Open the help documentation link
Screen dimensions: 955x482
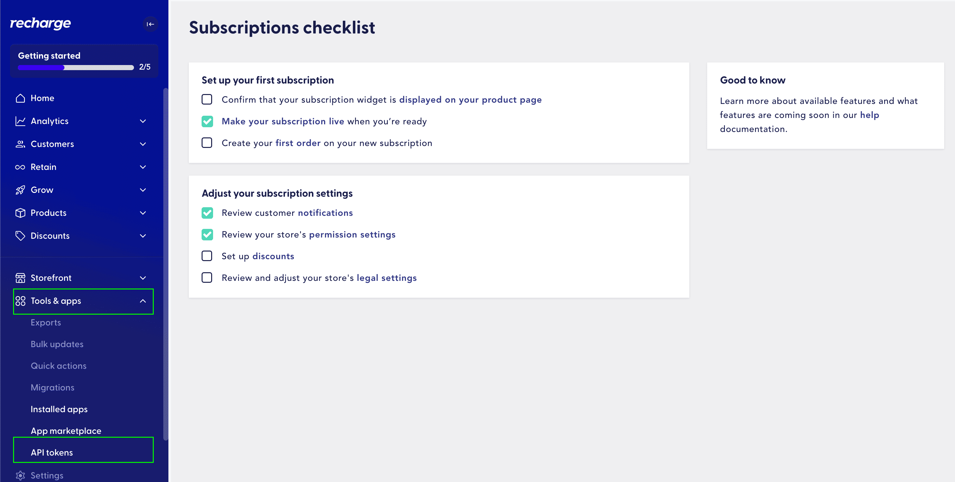coord(870,115)
